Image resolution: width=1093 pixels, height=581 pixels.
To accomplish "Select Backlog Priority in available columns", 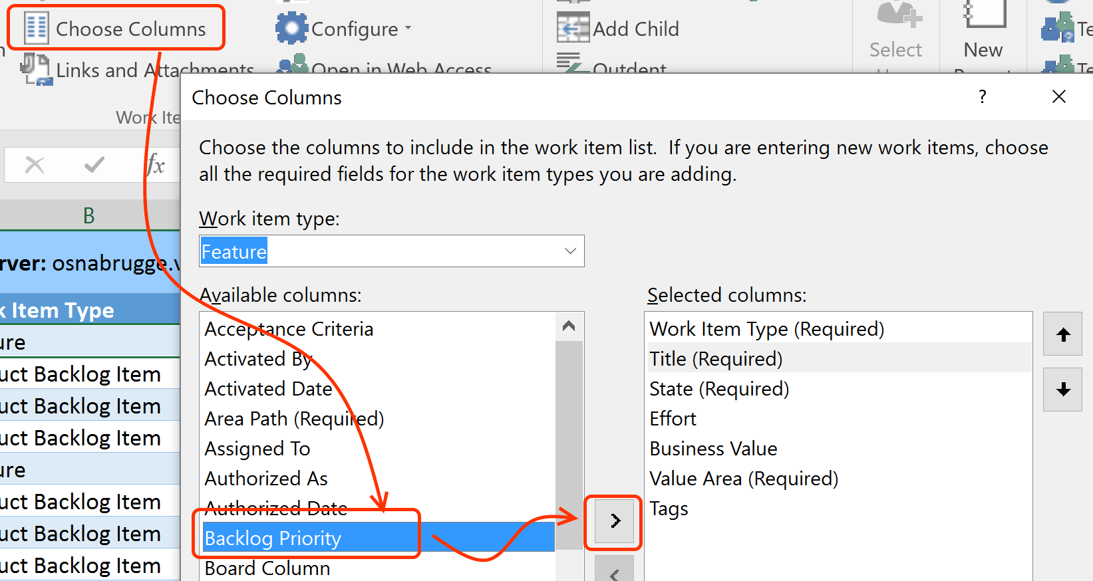I will click(x=273, y=538).
